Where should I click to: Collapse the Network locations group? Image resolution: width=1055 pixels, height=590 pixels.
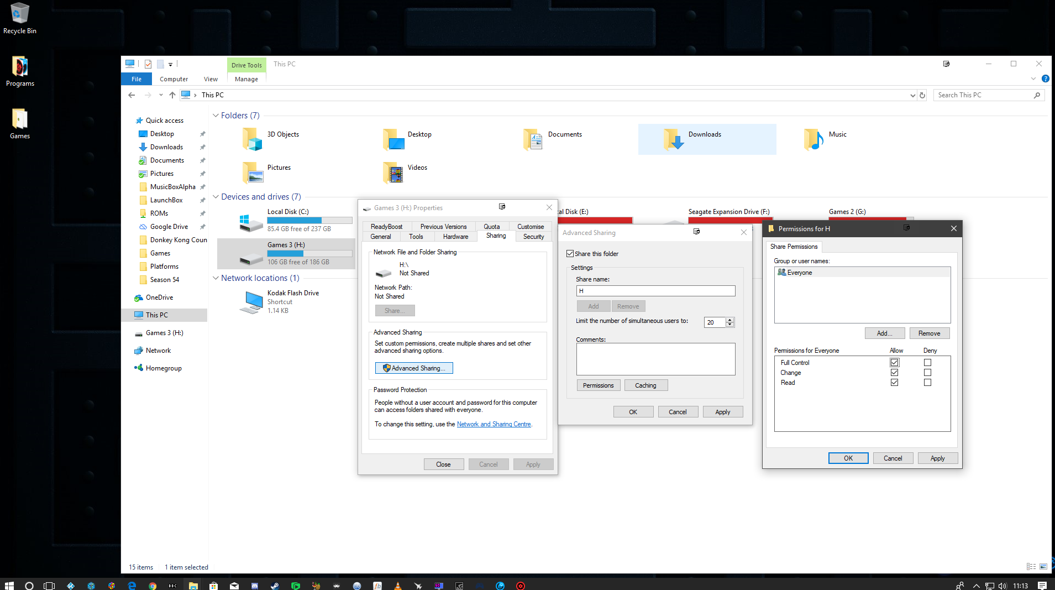point(216,278)
